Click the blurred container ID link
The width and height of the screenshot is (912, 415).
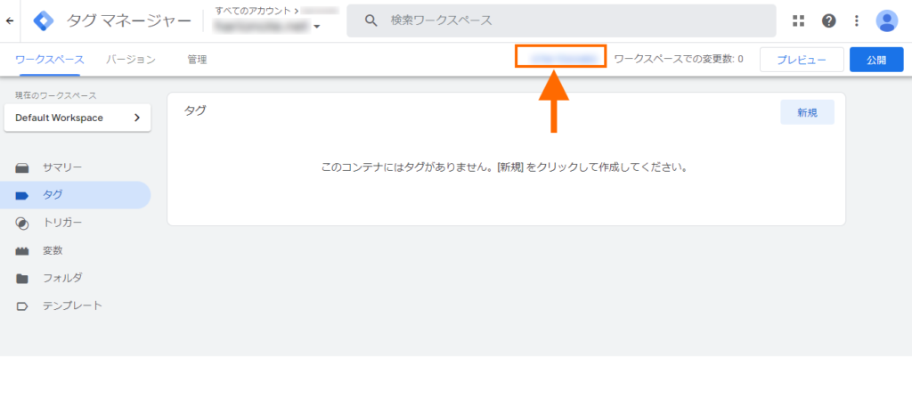pyautogui.click(x=561, y=58)
